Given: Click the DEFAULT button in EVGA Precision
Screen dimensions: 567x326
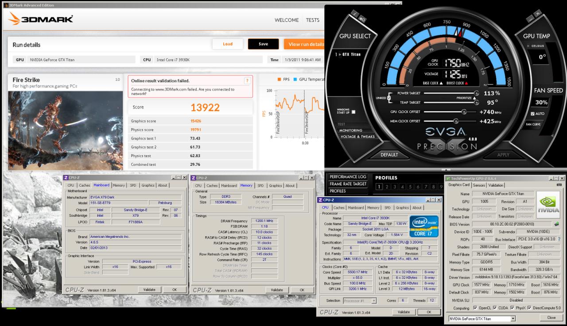Looking at the screenshot, I should (389, 155).
